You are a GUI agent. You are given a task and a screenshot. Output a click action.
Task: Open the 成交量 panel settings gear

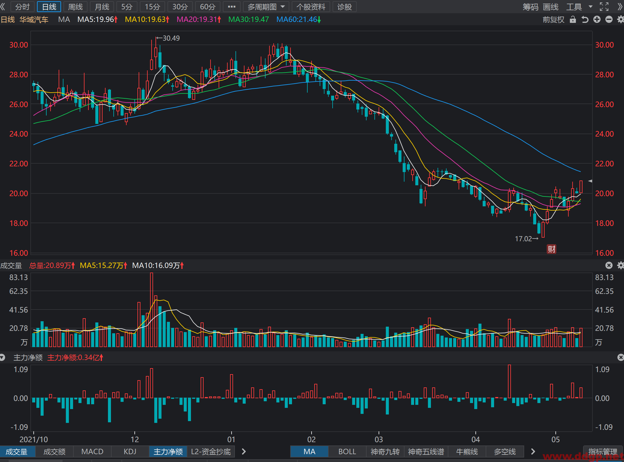tap(620, 265)
